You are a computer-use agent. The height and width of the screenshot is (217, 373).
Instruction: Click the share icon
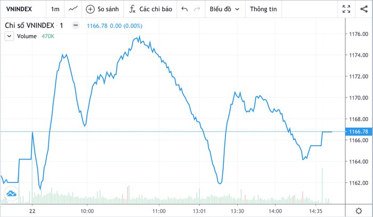(364, 9)
